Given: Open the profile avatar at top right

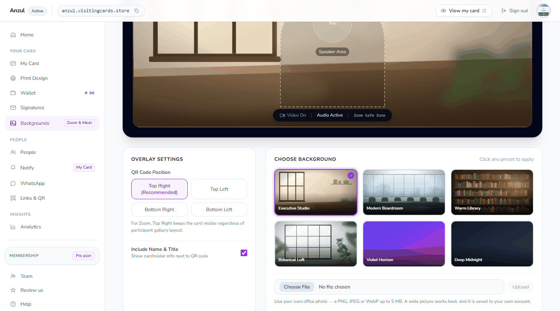Looking at the screenshot, I should (x=544, y=11).
